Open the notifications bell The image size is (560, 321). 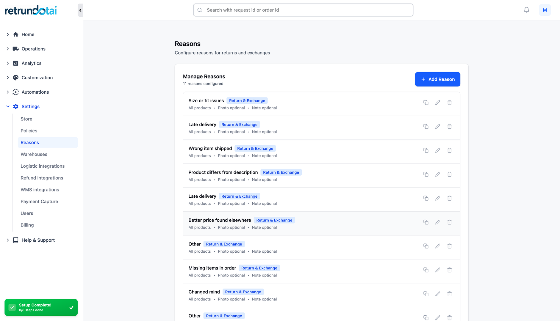point(526,10)
